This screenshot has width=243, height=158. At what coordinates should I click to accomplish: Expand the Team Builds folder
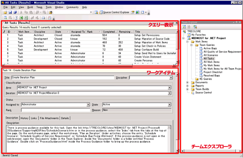(x=187, y=89)
